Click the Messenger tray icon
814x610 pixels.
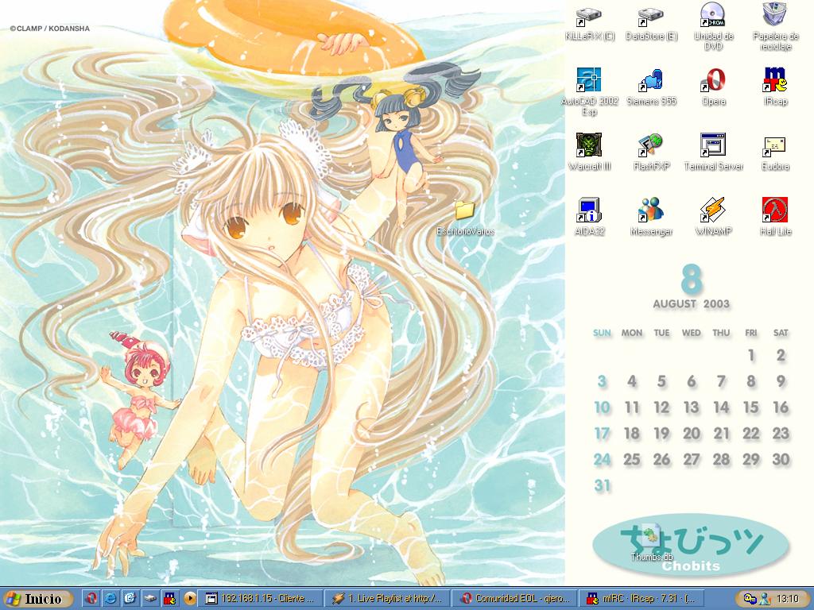[765, 599]
